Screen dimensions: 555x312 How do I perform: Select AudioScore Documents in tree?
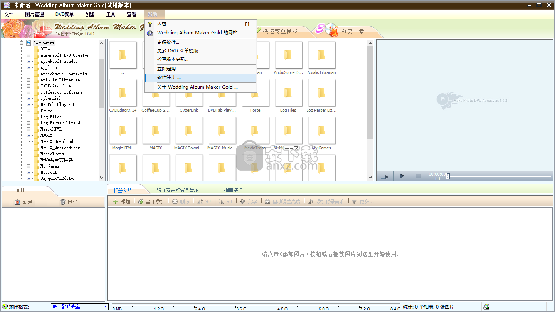pyautogui.click(x=64, y=74)
